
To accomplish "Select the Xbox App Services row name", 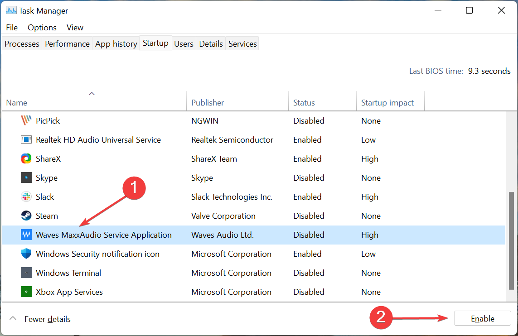I will point(69,292).
